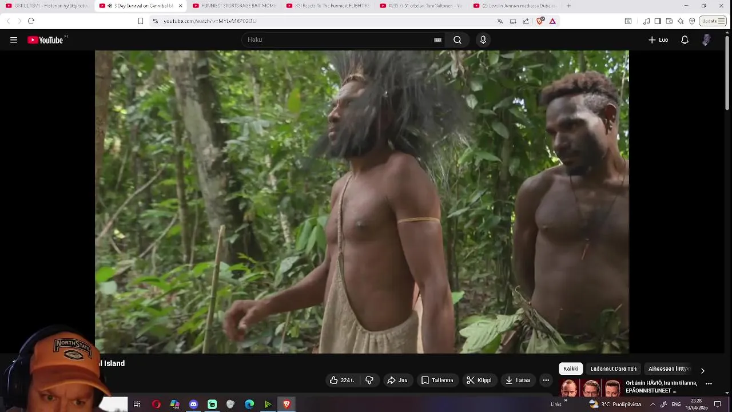Open Task View on the taskbar
The height and width of the screenshot is (412, 732).
pyautogui.click(x=137, y=405)
